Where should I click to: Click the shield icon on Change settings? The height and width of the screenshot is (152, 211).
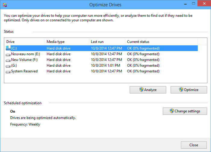point(172,111)
